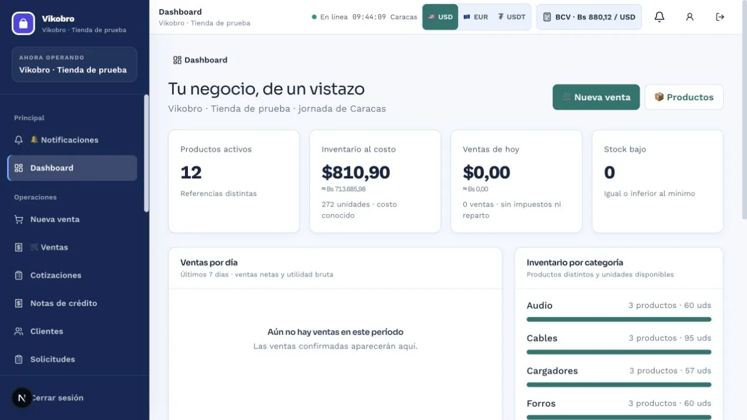Screen dimensions: 747x420
Task: Click the Forros category progress bar
Action: pyautogui.click(x=619, y=417)
